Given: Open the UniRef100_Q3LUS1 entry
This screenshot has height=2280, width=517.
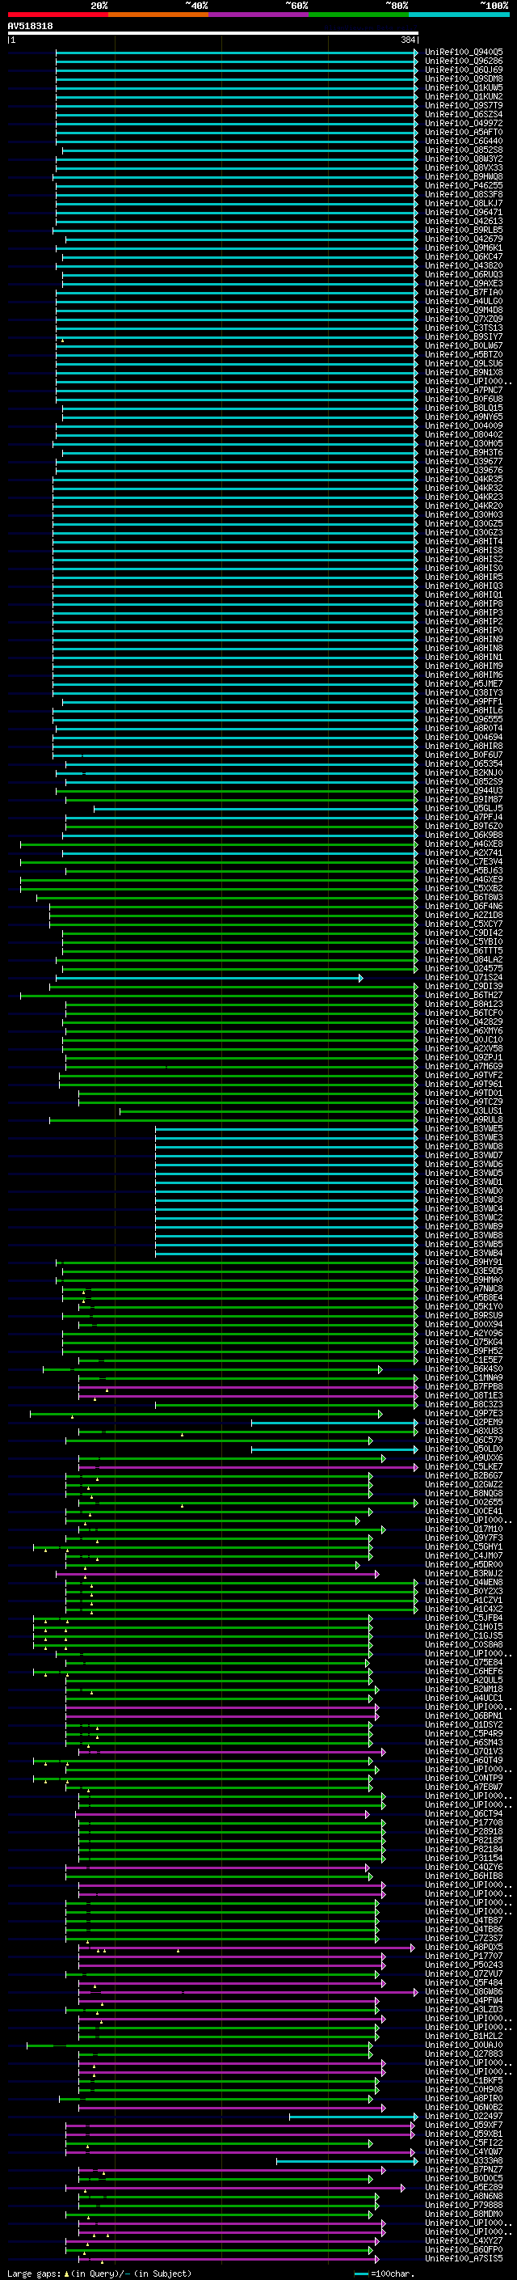Looking at the screenshot, I should [464, 1110].
